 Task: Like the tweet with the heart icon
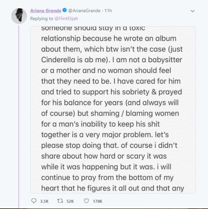[x=87, y=201]
